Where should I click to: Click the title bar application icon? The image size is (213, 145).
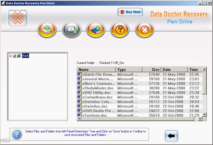(x=3, y=3)
